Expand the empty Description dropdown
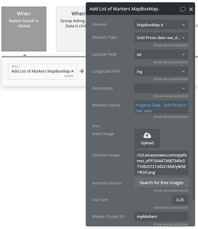This screenshot has width=198, height=229. point(161,88)
